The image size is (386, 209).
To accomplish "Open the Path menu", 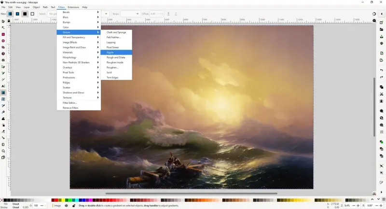I will coord(45,7).
